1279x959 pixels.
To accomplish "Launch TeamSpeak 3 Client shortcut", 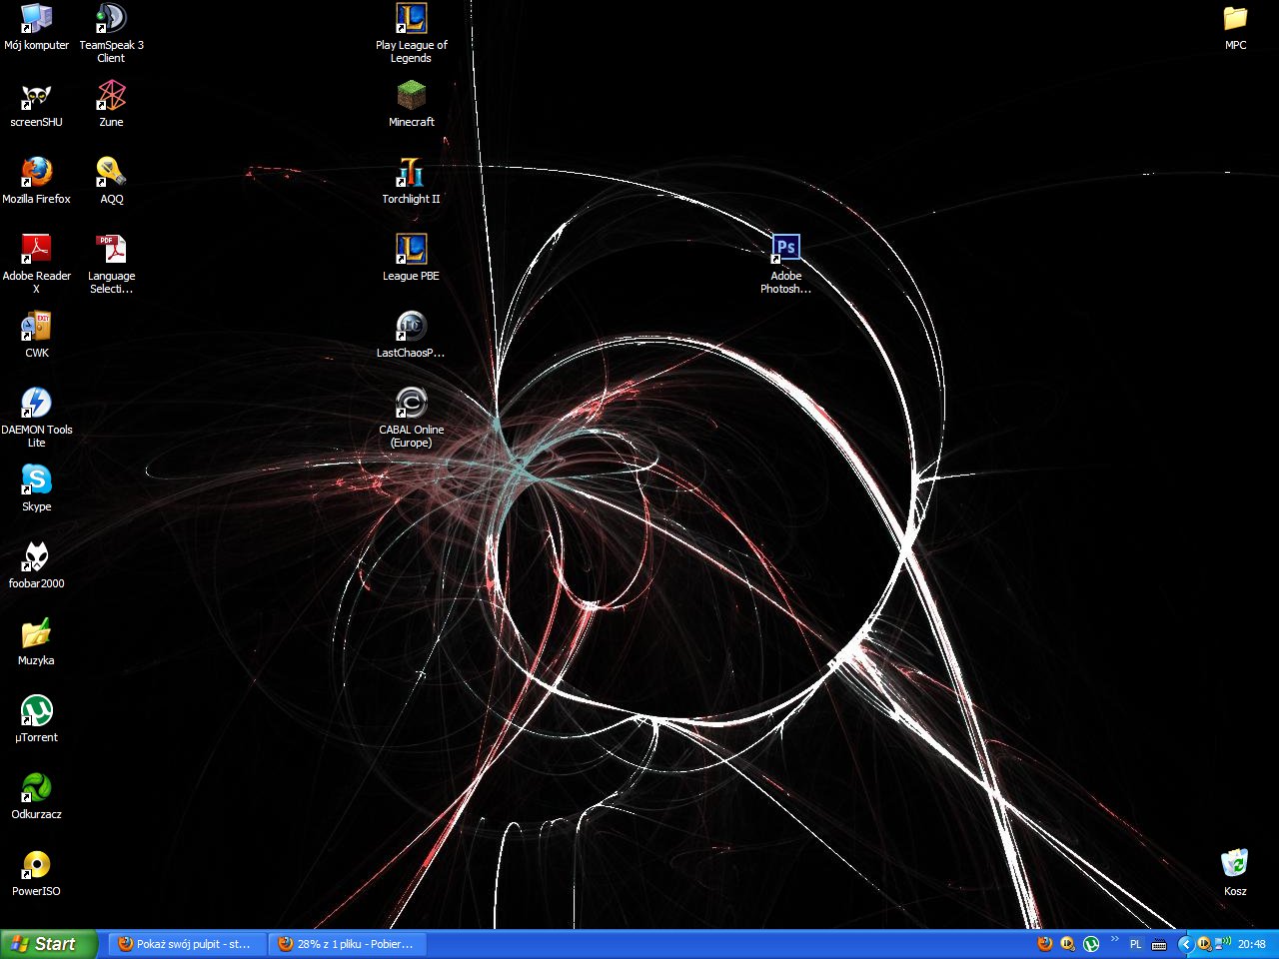I will point(111,33).
